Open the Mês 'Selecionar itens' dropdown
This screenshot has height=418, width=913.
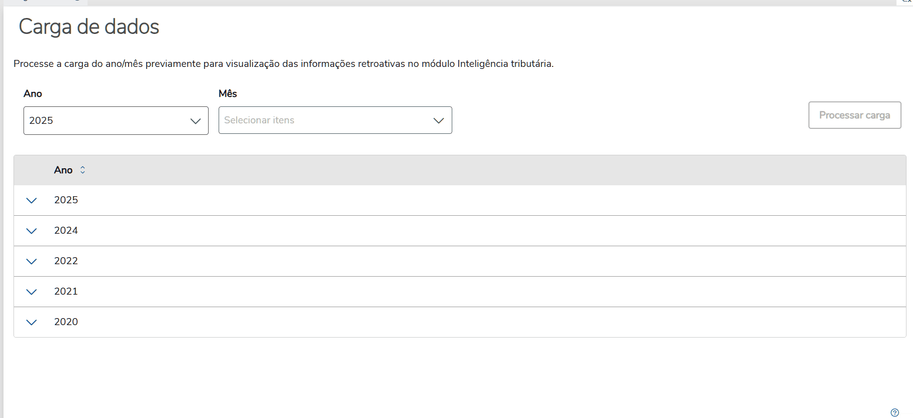335,120
